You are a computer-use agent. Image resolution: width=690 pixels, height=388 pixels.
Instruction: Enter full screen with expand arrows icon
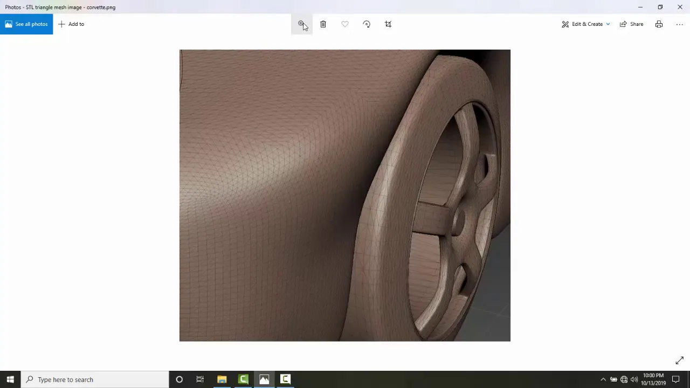[679, 361]
